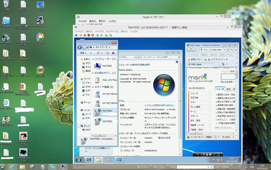271x170 pixels.
Task: Open ファイル(F) menu in VM connection window
Action: coord(79,31)
